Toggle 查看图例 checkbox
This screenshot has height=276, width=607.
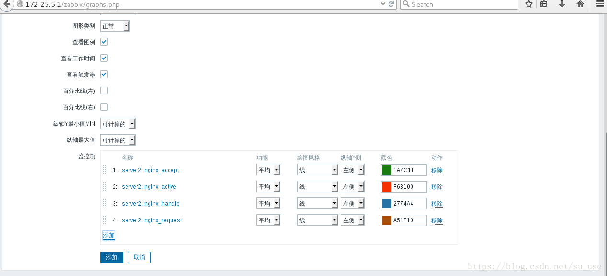tap(104, 42)
